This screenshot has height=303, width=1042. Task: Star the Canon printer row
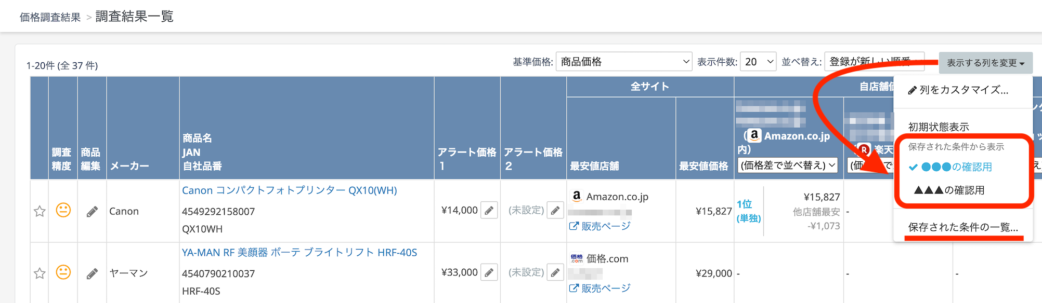40,211
